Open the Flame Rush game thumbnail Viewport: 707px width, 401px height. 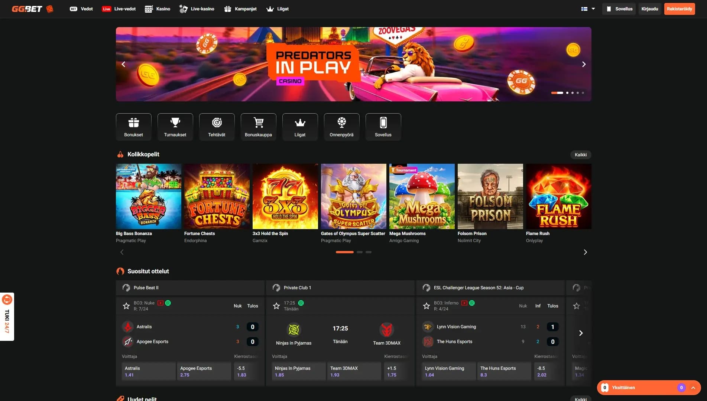click(x=559, y=196)
